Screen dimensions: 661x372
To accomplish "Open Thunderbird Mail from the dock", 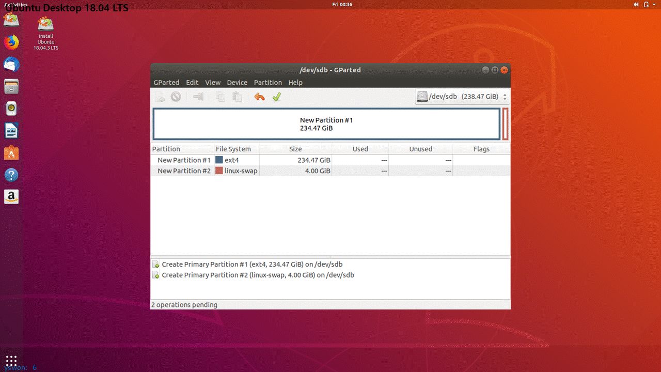I will click(x=11, y=65).
